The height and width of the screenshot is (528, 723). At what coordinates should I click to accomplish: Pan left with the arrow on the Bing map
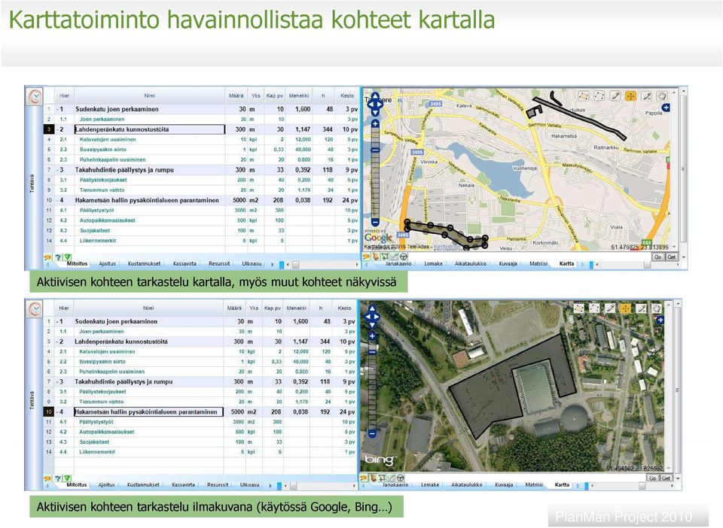coord(368,317)
